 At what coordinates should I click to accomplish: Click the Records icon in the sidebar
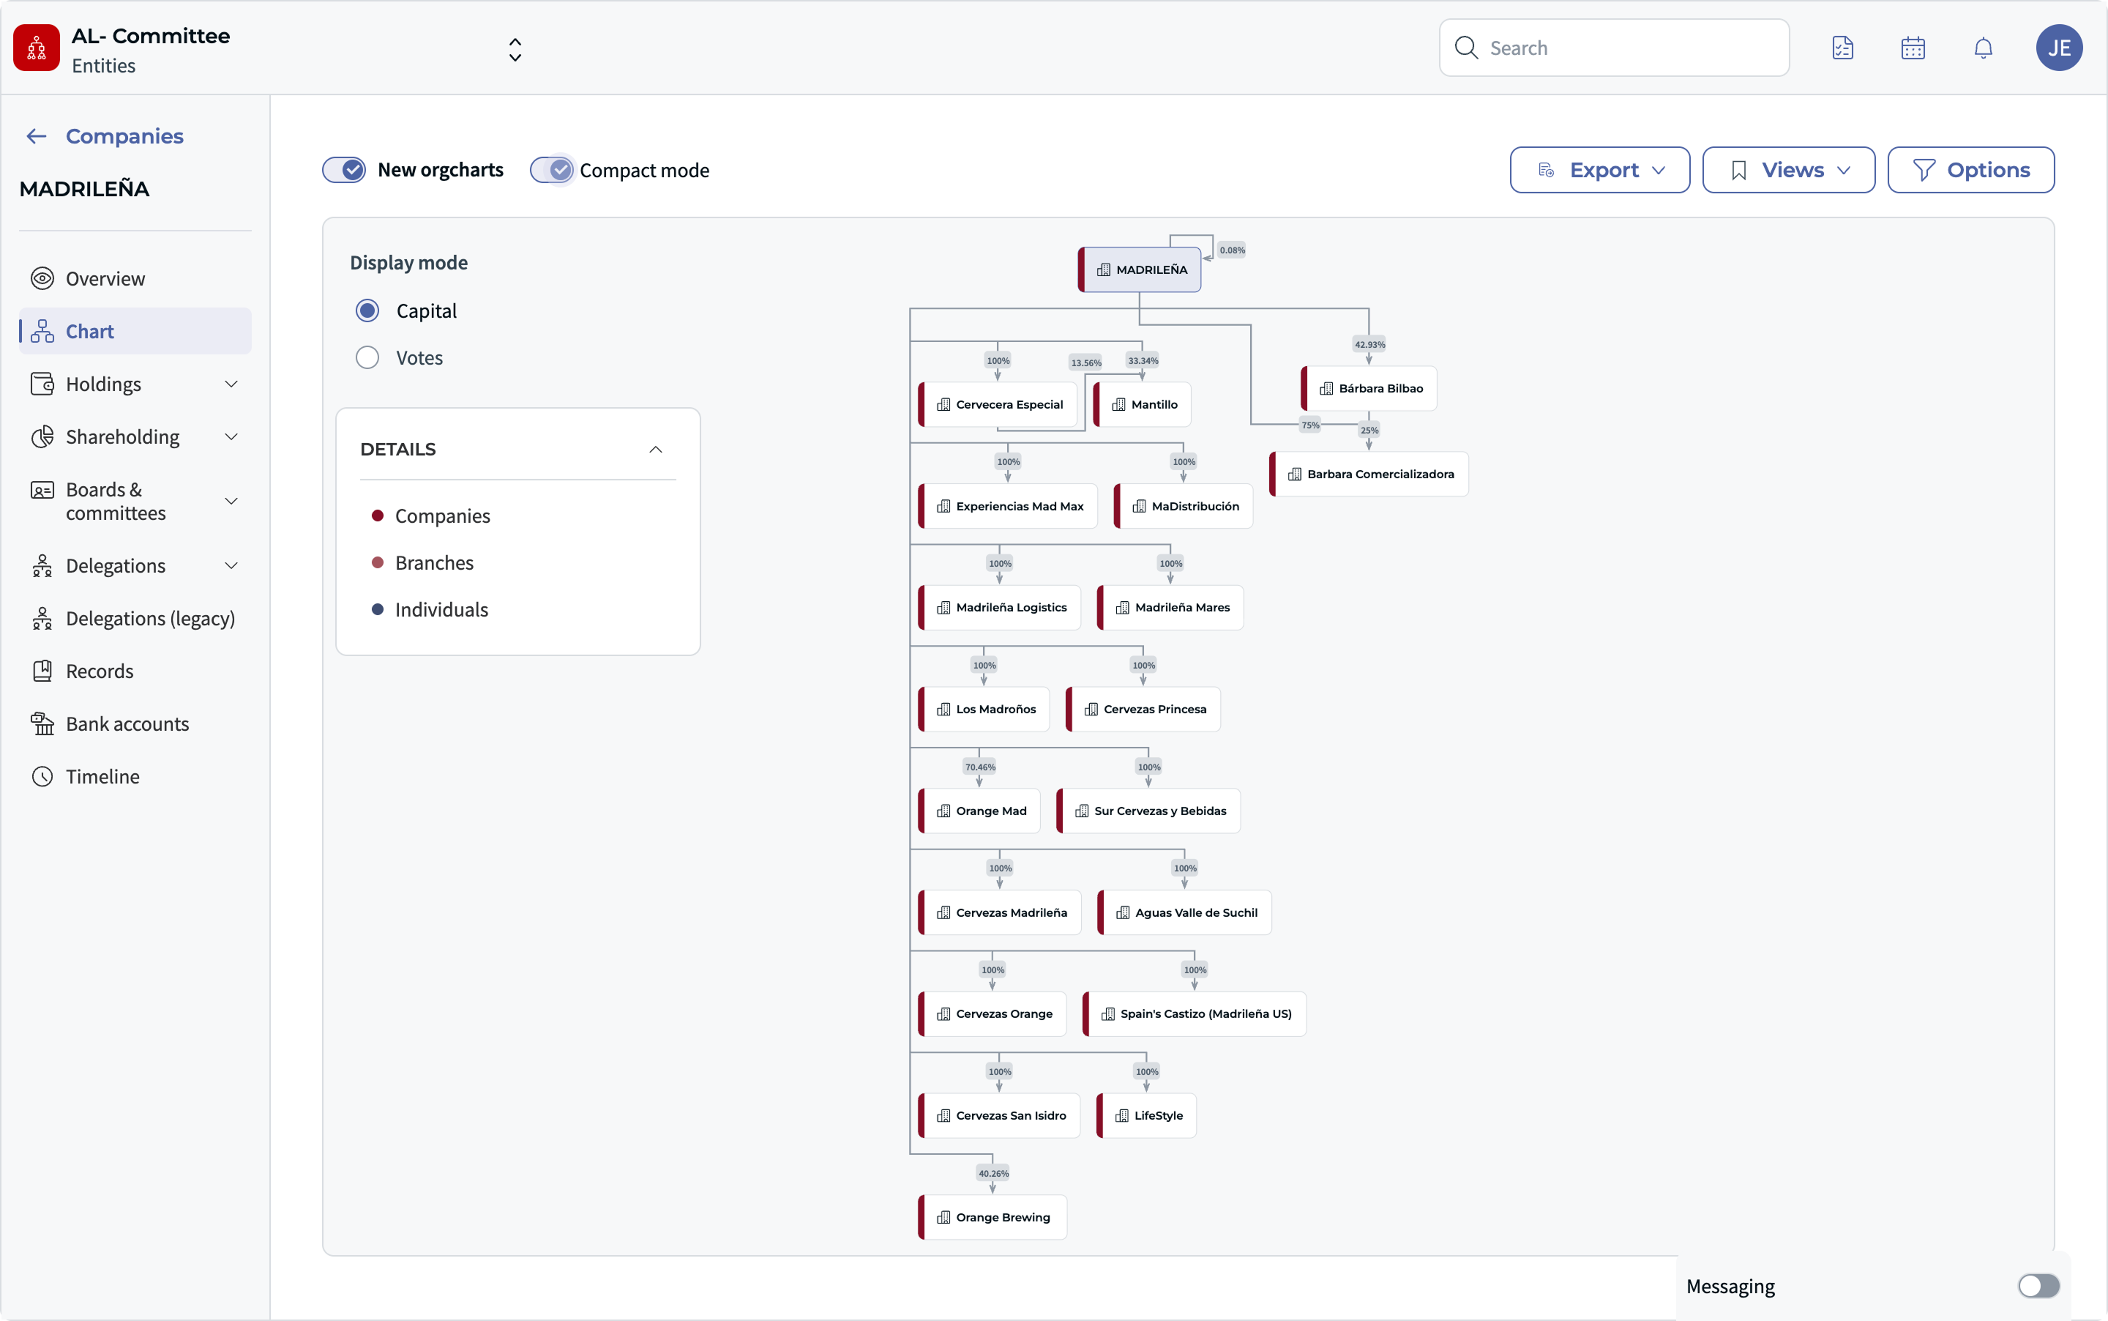[42, 671]
